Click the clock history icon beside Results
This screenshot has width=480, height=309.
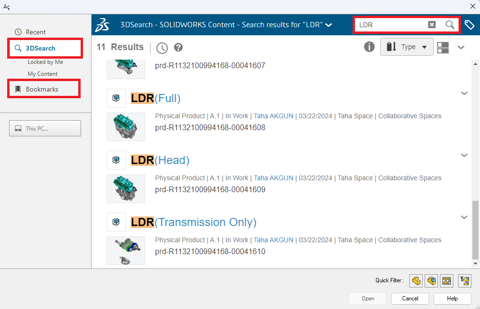tap(162, 48)
